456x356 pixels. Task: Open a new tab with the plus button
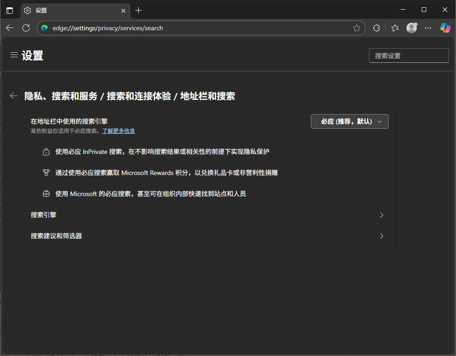[138, 10]
